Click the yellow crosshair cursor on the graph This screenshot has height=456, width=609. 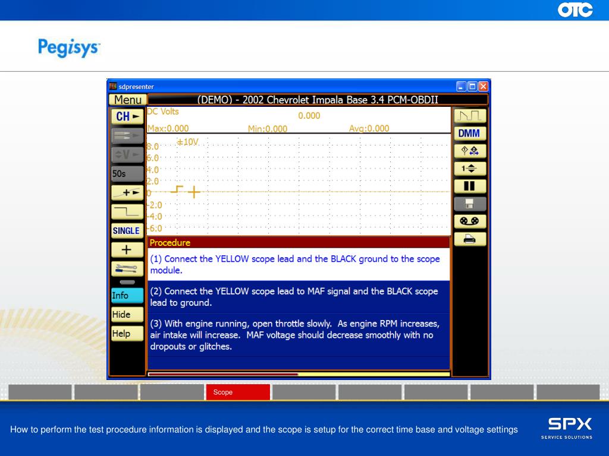[194, 192]
